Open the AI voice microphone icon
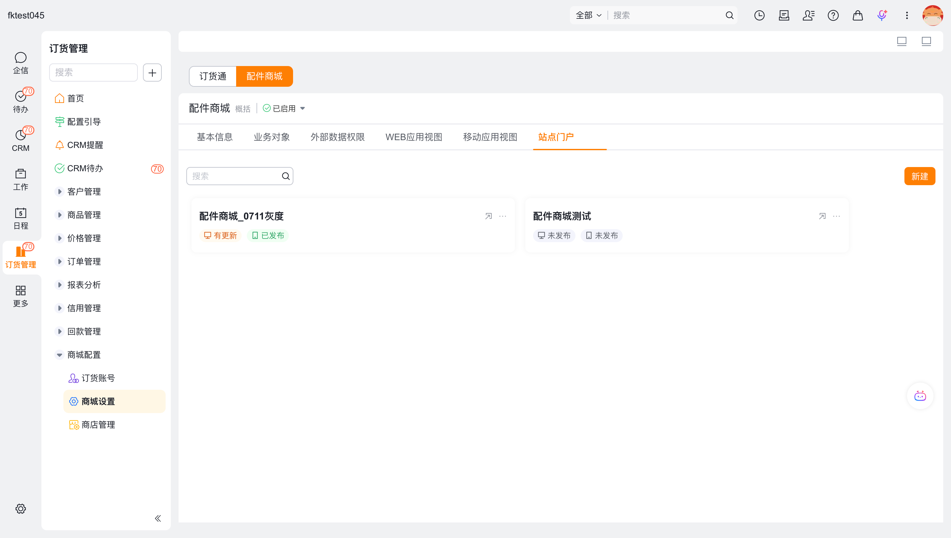Screen dimensions: 951x538 [x=882, y=15]
